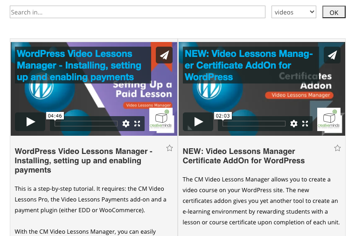Play the Certificate AddOn video
The width and height of the screenshot is (362, 236).
pos(198,122)
